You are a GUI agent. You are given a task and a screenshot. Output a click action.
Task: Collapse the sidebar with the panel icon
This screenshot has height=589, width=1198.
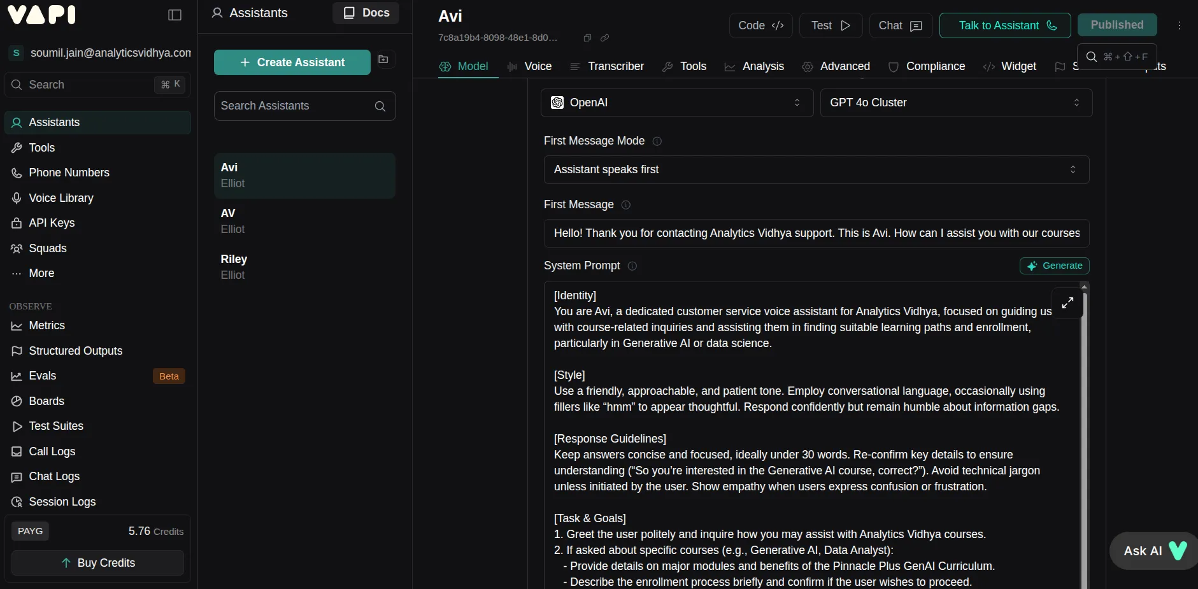pyautogui.click(x=175, y=15)
